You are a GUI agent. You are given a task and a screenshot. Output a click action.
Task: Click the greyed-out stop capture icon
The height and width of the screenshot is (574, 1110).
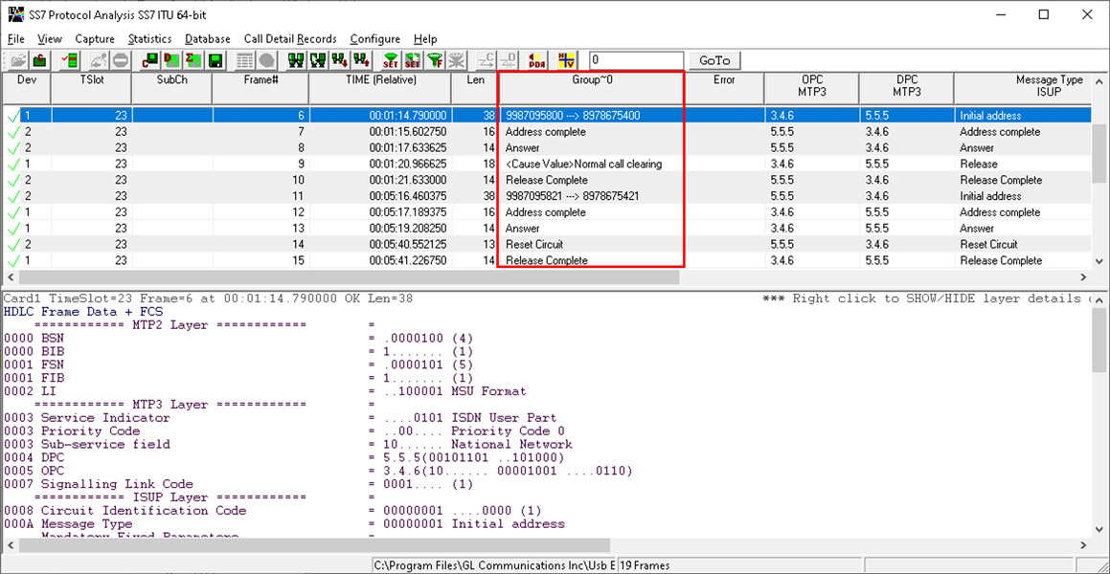121,61
